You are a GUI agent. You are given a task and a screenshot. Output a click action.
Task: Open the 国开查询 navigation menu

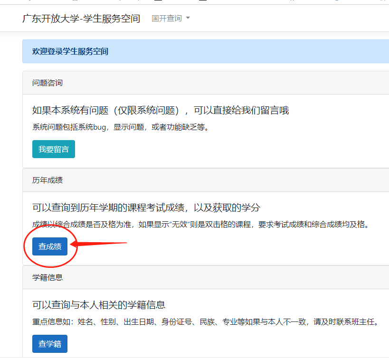167,19
